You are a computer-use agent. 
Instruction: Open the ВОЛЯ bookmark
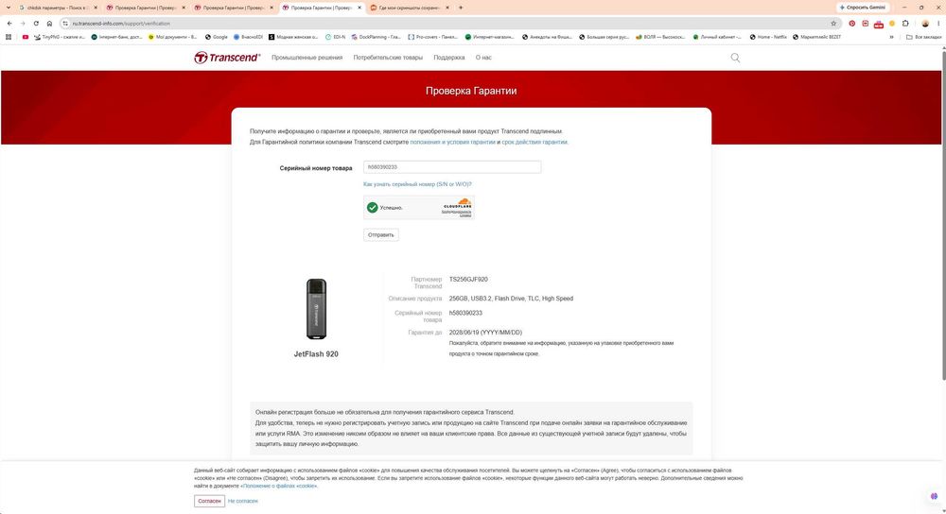pyautogui.click(x=660, y=37)
